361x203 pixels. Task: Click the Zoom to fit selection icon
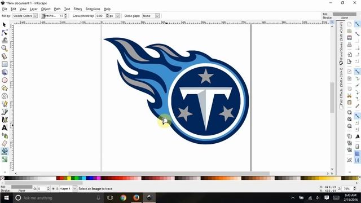click(x=349, y=112)
